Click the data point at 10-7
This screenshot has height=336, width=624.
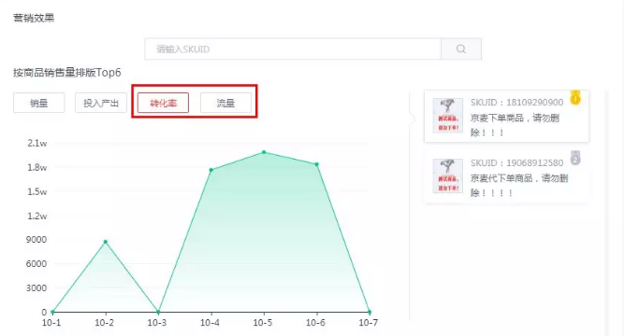(370, 312)
